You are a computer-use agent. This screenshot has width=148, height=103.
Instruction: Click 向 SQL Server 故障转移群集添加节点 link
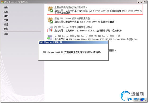(x=73, y=27)
